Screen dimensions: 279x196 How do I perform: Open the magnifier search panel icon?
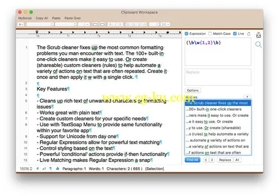coord(258,45)
